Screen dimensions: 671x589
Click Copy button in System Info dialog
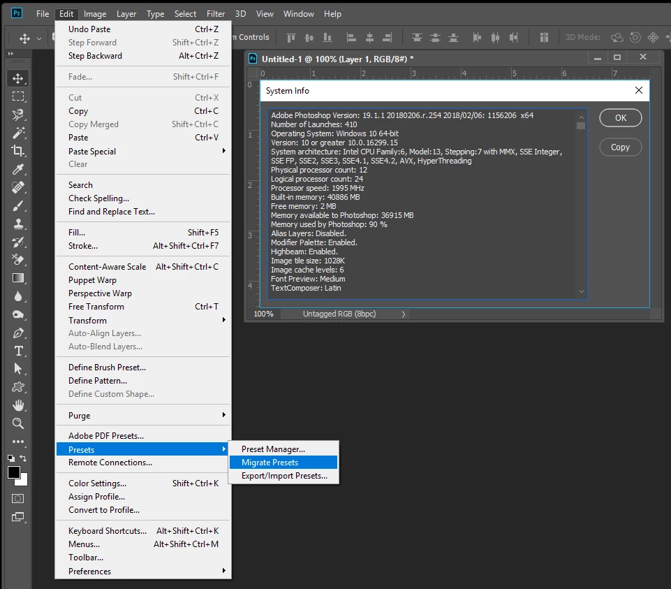click(x=621, y=147)
